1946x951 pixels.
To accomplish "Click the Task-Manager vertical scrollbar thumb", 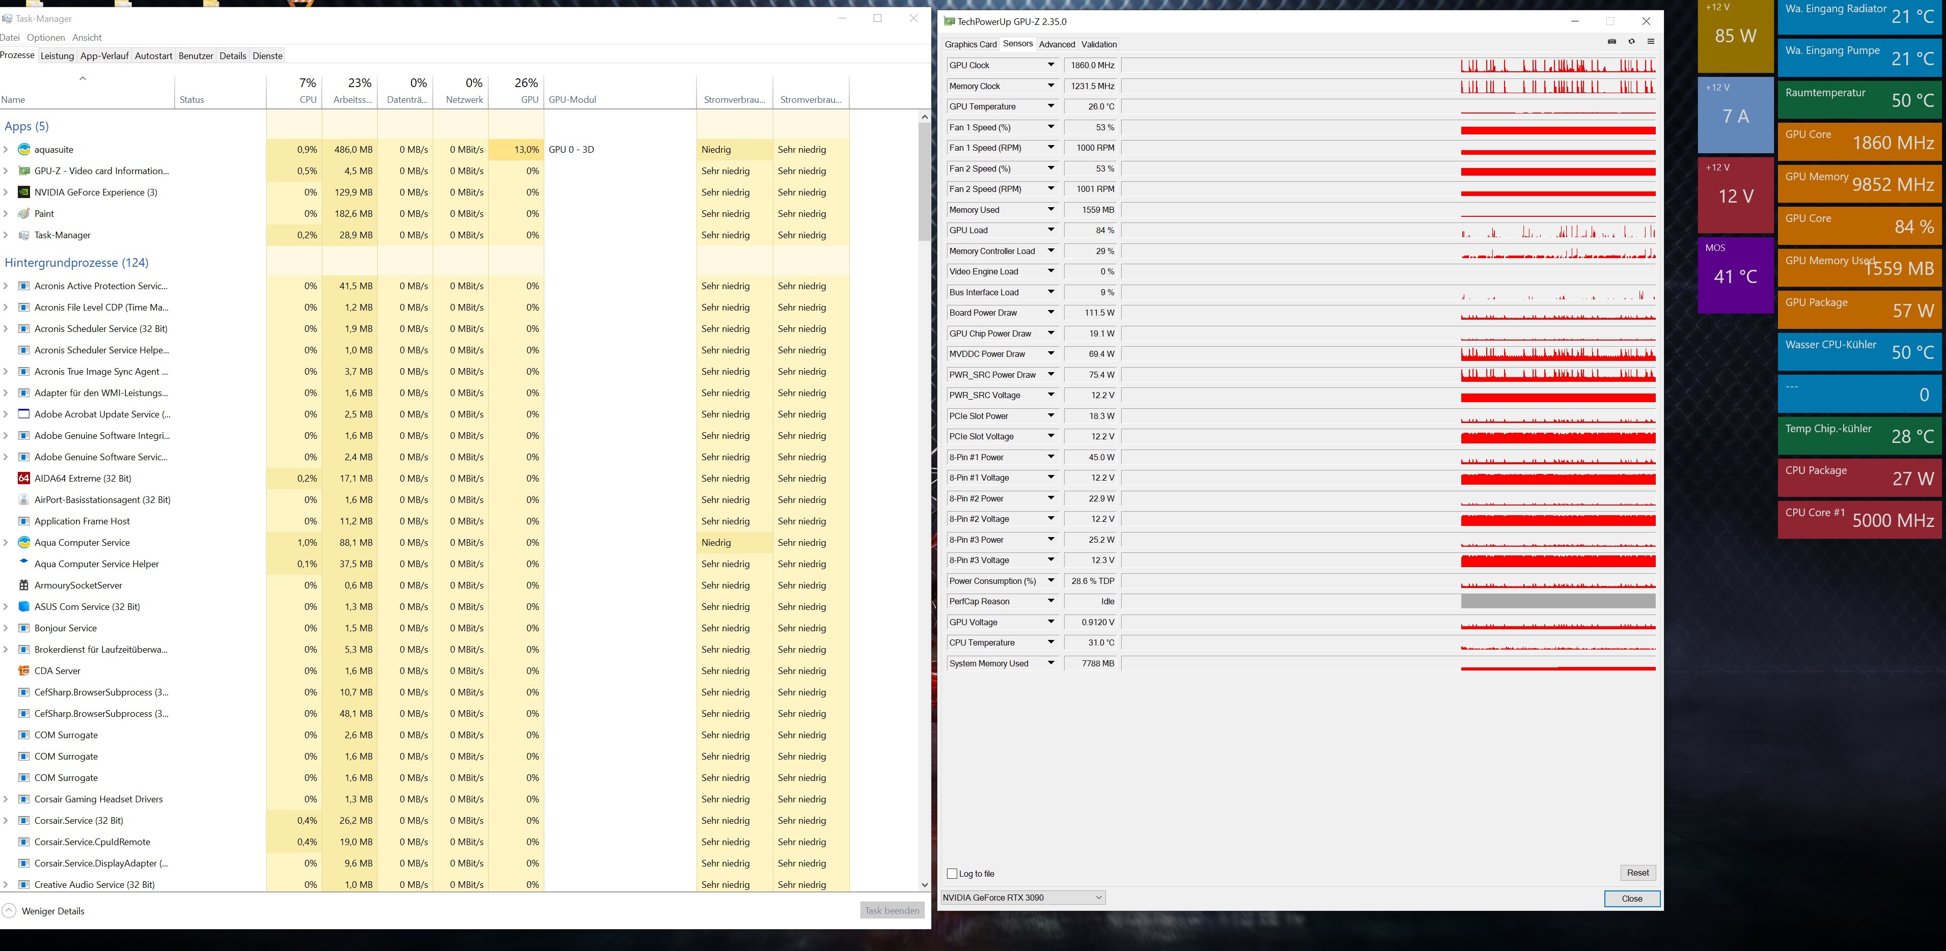I will 924,181.
